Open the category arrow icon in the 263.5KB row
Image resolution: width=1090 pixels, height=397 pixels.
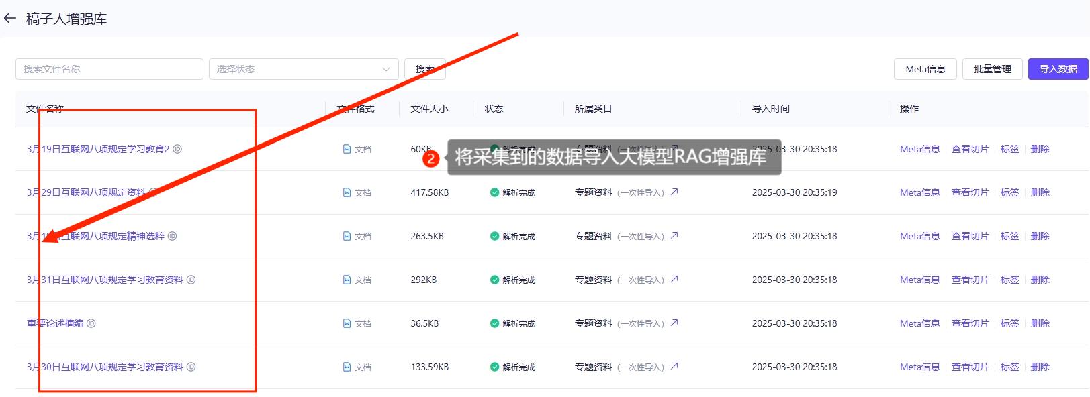(674, 235)
